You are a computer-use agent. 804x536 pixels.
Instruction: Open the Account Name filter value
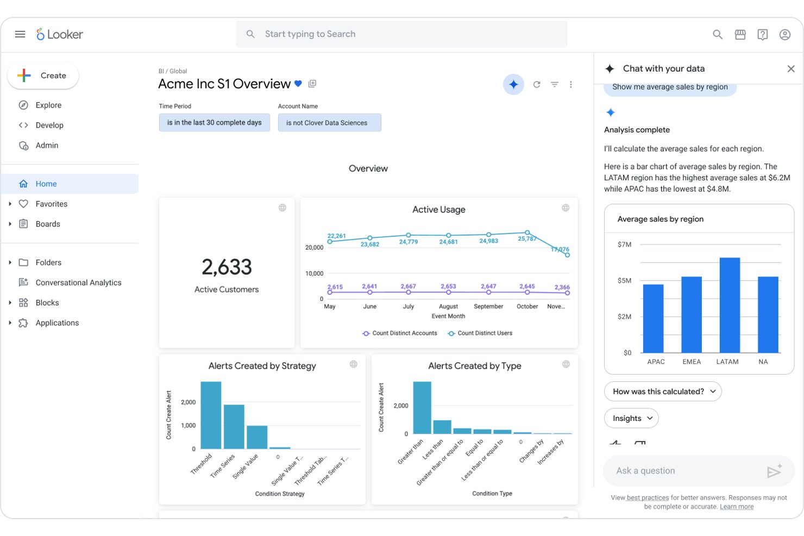point(330,123)
